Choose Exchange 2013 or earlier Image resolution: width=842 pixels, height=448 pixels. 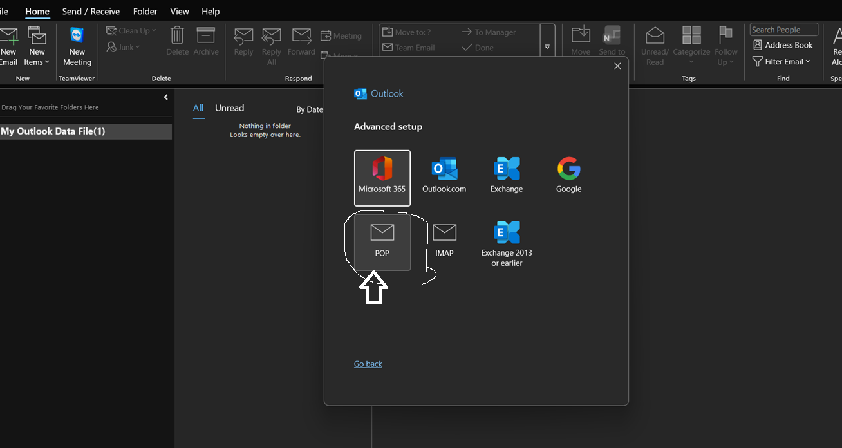pos(507,243)
